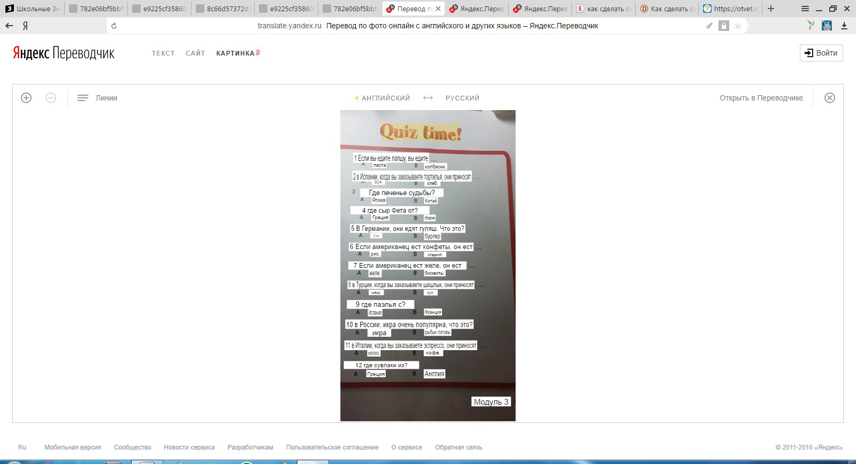Open Разработчикам footer link
This screenshot has height=464, width=856.
[250, 447]
